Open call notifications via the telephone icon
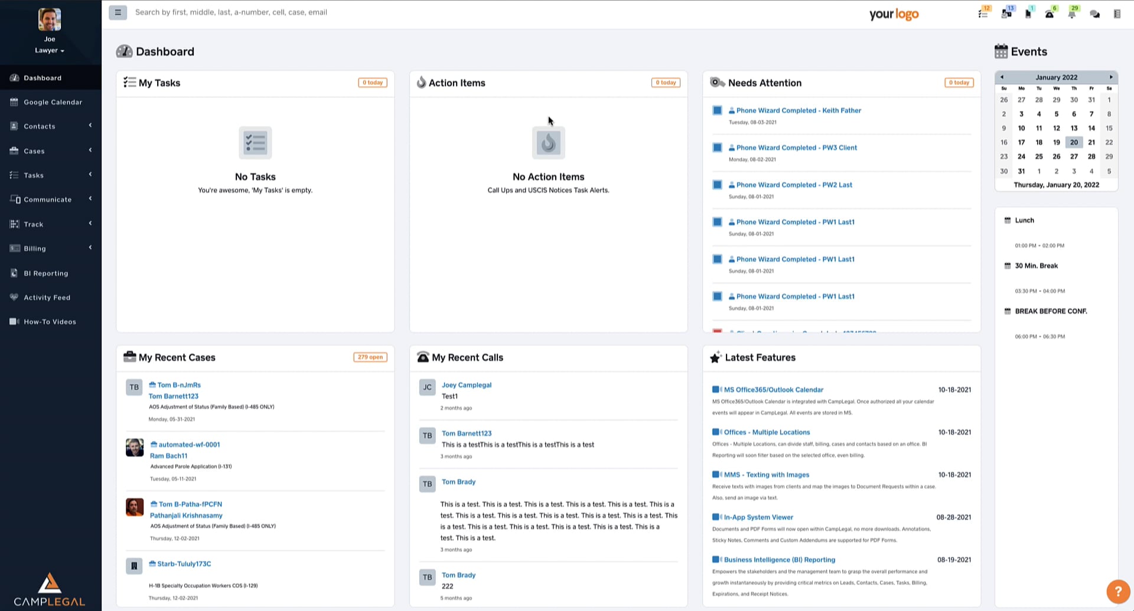The image size is (1134, 611). [x=1050, y=15]
